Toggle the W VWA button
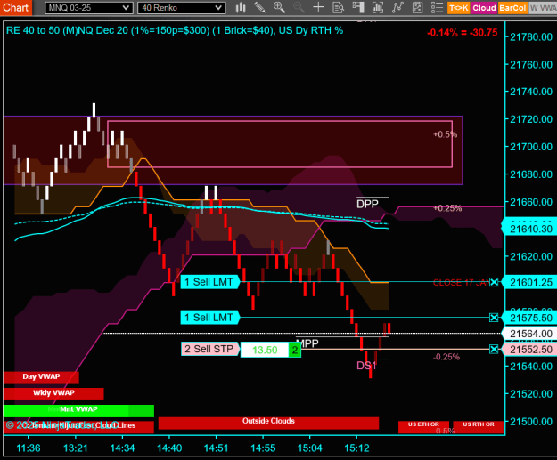The width and height of the screenshot is (557, 460). [x=543, y=8]
